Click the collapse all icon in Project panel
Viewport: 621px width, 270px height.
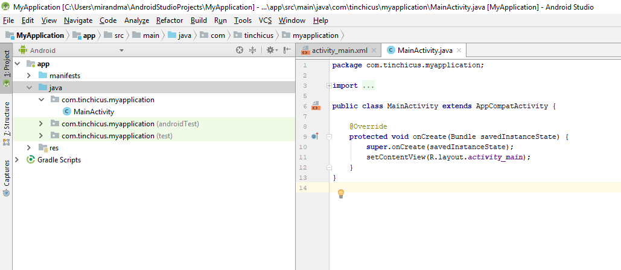pos(253,51)
